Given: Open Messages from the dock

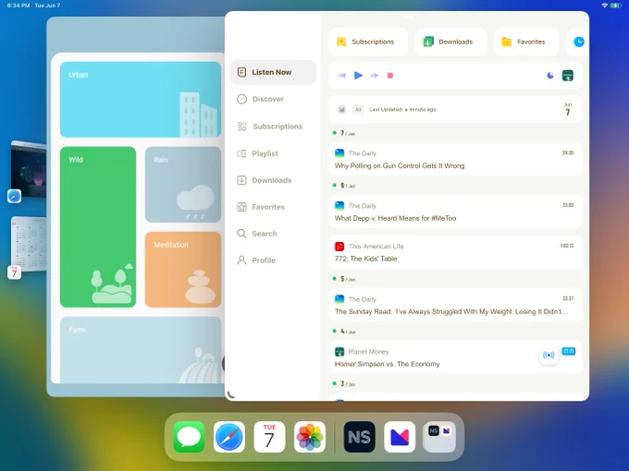Looking at the screenshot, I should click(189, 437).
